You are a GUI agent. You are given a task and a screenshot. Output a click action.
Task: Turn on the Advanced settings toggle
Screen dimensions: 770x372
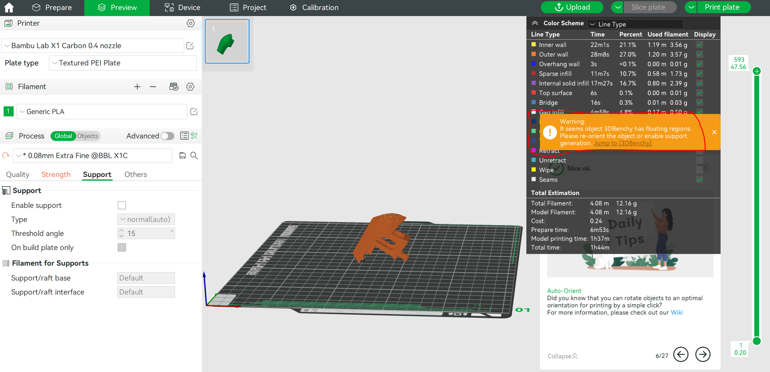click(167, 136)
